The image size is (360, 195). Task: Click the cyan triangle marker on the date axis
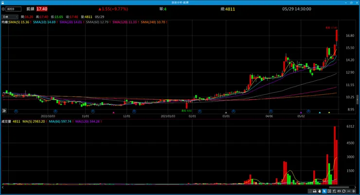point(320,112)
